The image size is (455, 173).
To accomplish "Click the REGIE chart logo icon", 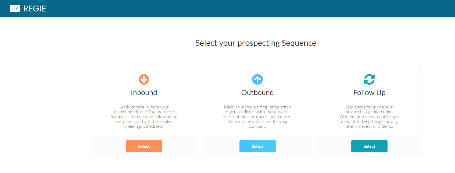I will click(x=15, y=9).
